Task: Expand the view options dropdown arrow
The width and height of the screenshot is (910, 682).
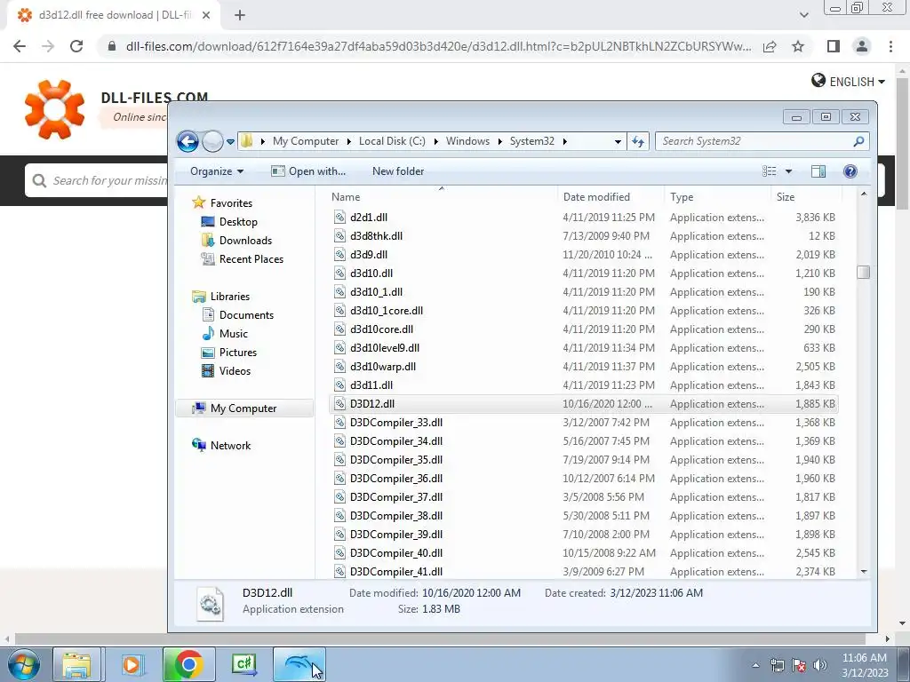Action: (x=788, y=171)
